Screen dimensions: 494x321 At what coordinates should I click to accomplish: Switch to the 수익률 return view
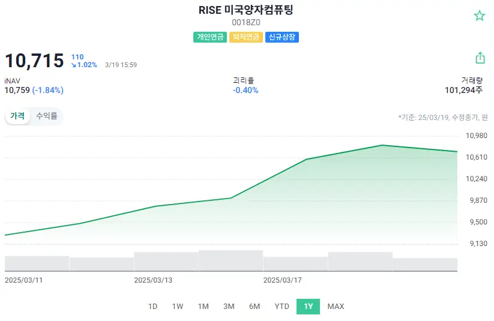pos(47,116)
